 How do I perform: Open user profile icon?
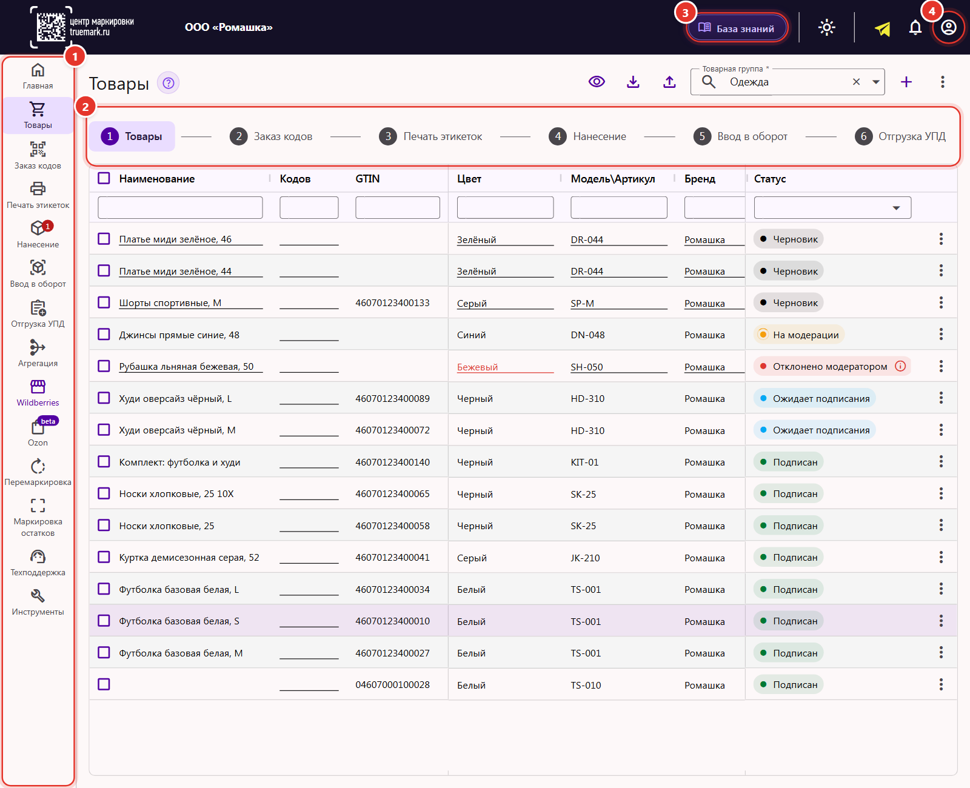click(x=949, y=27)
